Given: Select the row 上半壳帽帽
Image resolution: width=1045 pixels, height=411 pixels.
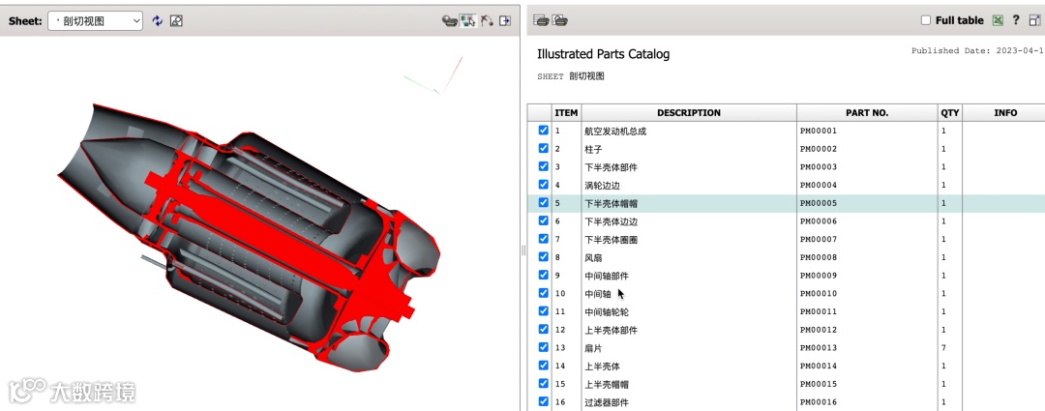Looking at the screenshot, I should 787,384.
